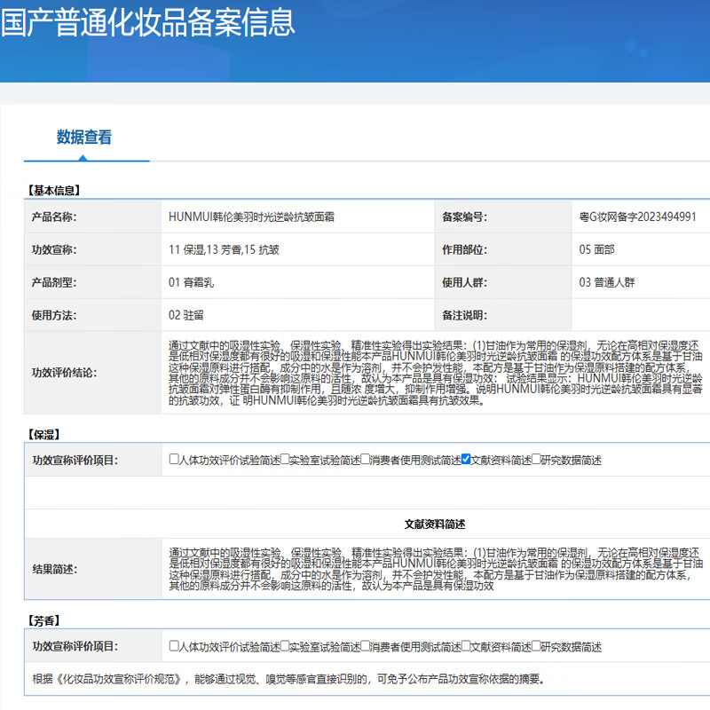Click the 备案编号 value 粤G妆网备字2023494991
710x710 pixels.
click(x=637, y=217)
